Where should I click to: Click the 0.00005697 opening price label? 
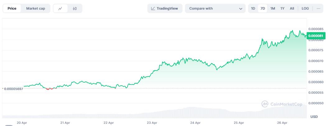tap(14, 89)
